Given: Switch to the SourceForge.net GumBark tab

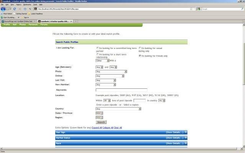Looking at the screenshot, I should pos(18,21).
